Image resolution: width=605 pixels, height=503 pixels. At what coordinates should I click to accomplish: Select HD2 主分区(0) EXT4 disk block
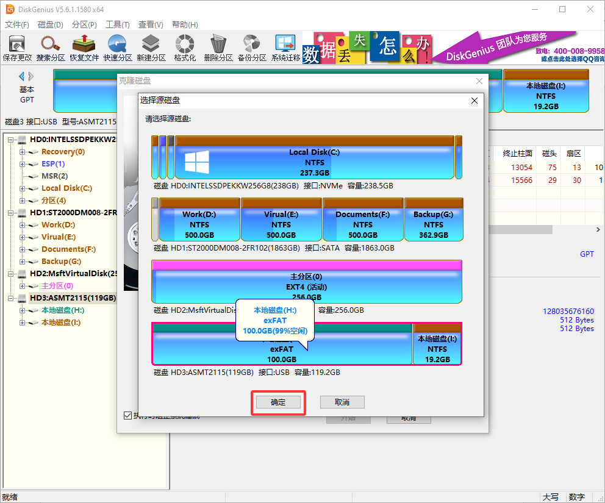pos(307,282)
